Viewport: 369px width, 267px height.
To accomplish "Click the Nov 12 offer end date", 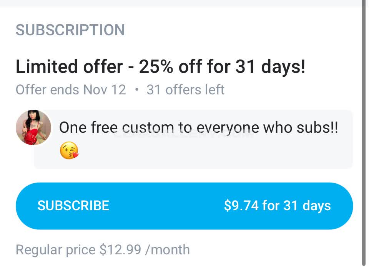I will [x=105, y=90].
